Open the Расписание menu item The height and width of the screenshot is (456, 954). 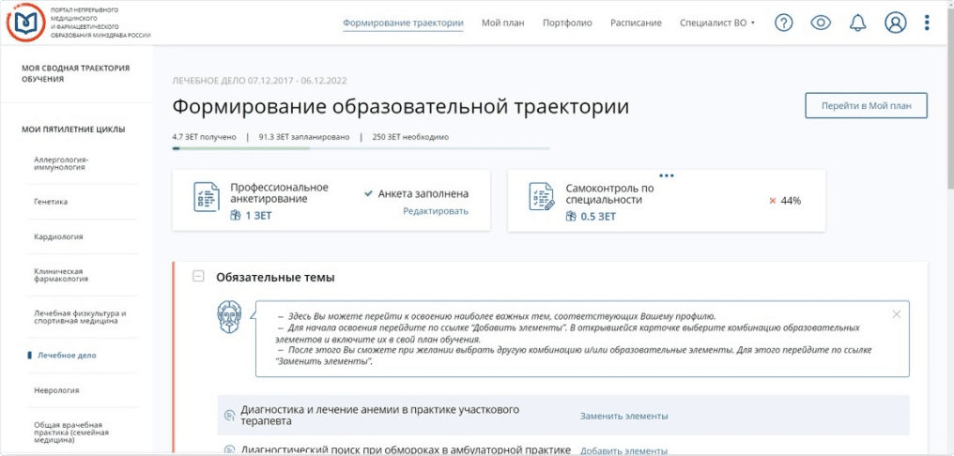[x=636, y=23]
